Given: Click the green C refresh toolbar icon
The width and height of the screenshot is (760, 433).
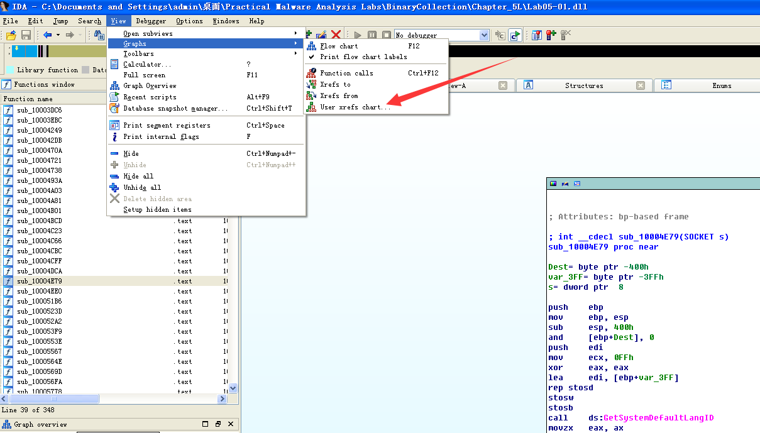Looking at the screenshot, I should tap(515, 35).
